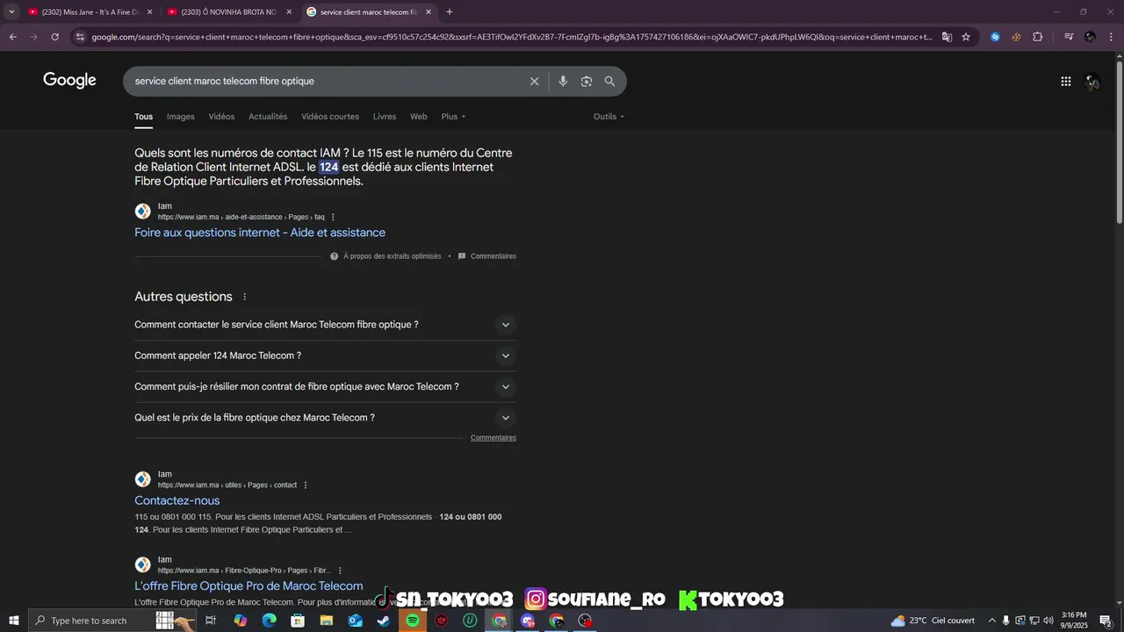Open 'Foire aux questions internet' link
Screen dimensions: 1124x632
click(x=260, y=233)
